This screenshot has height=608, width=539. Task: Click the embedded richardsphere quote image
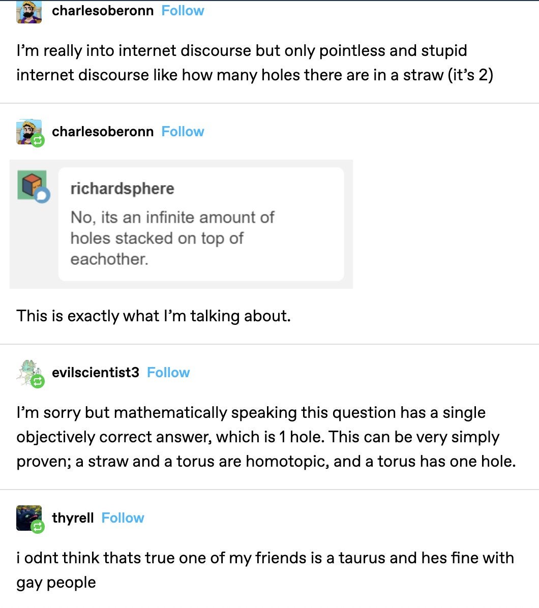pyautogui.click(x=181, y=224)
